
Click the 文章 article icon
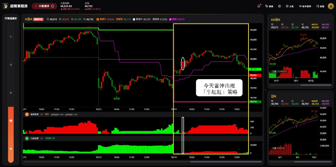pos(287,6)
